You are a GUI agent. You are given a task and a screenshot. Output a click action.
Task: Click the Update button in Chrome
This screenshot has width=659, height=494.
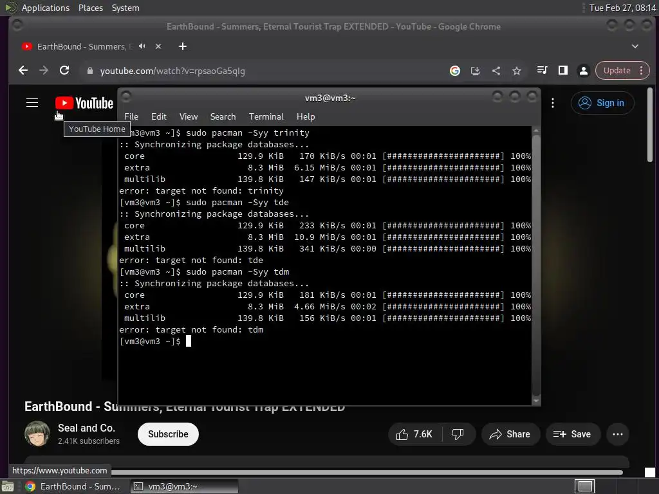pyautogui.click(x=617, y=71)
